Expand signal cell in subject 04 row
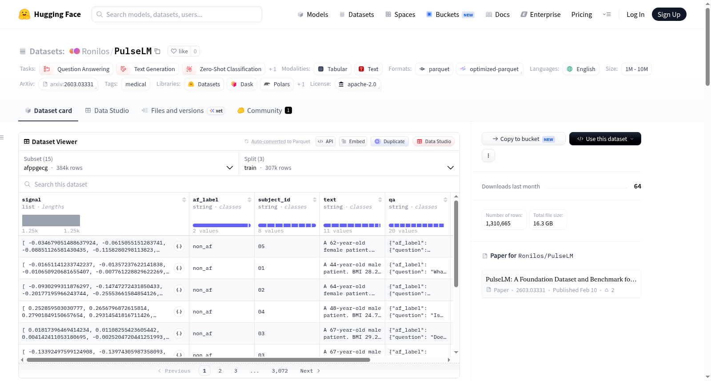711x381 pixels. [179, 312]
